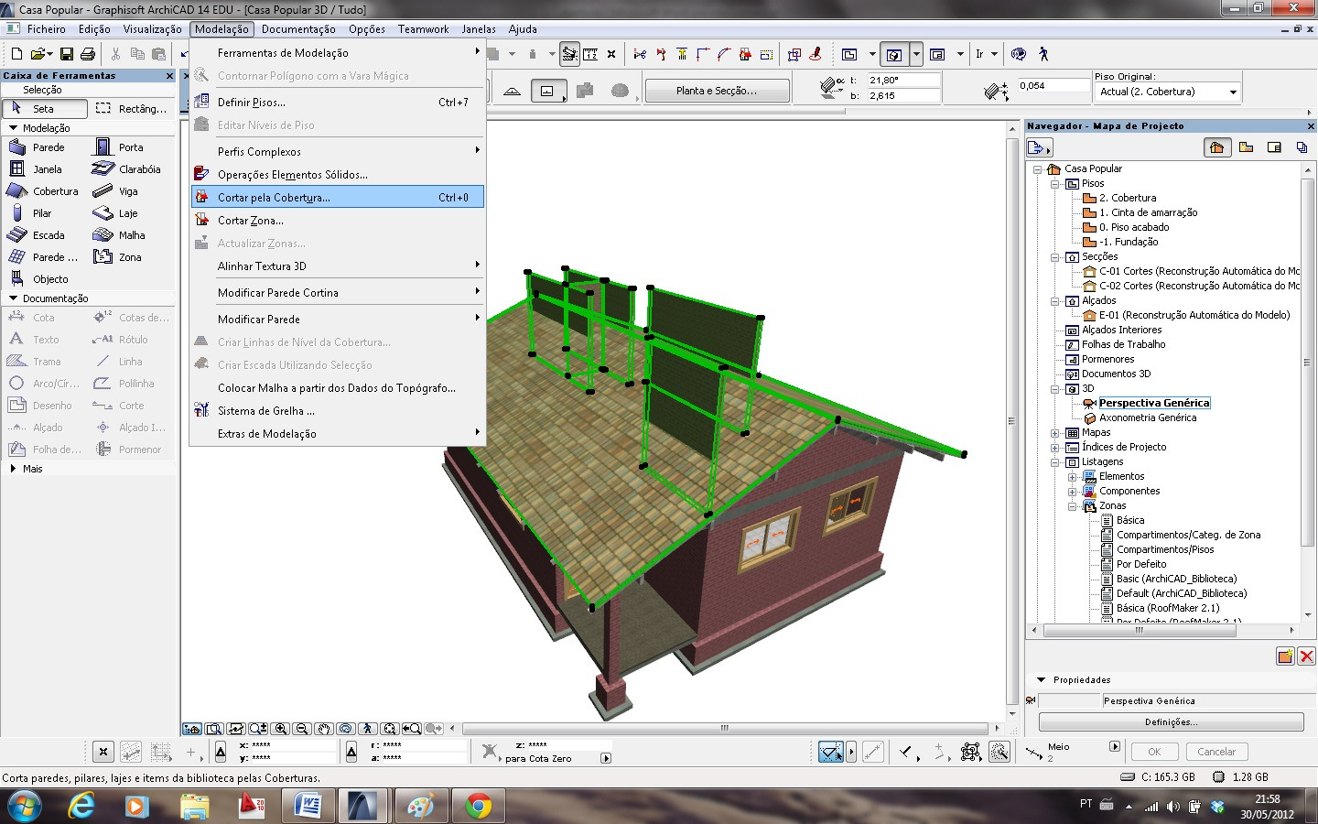Click the orbit icon in main toolbar
The height and width of the screenshot is (824, 1318).
(x=1019, y=54)
